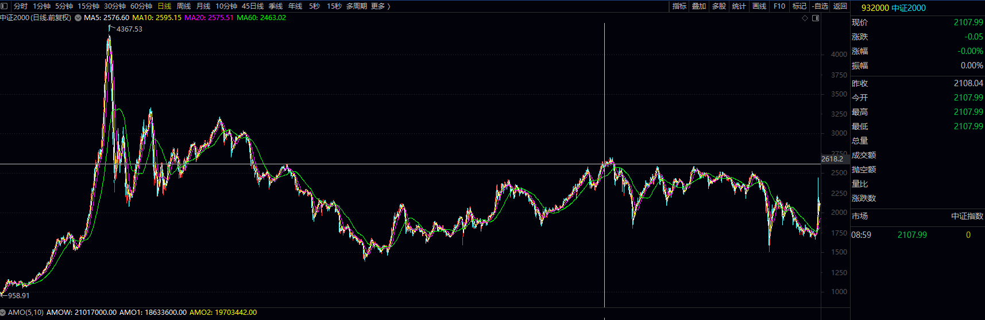The width and height of the screenshot is (985, 320).
Task: Toggle the left sidebar panel icon
Action: pos(4,6)
